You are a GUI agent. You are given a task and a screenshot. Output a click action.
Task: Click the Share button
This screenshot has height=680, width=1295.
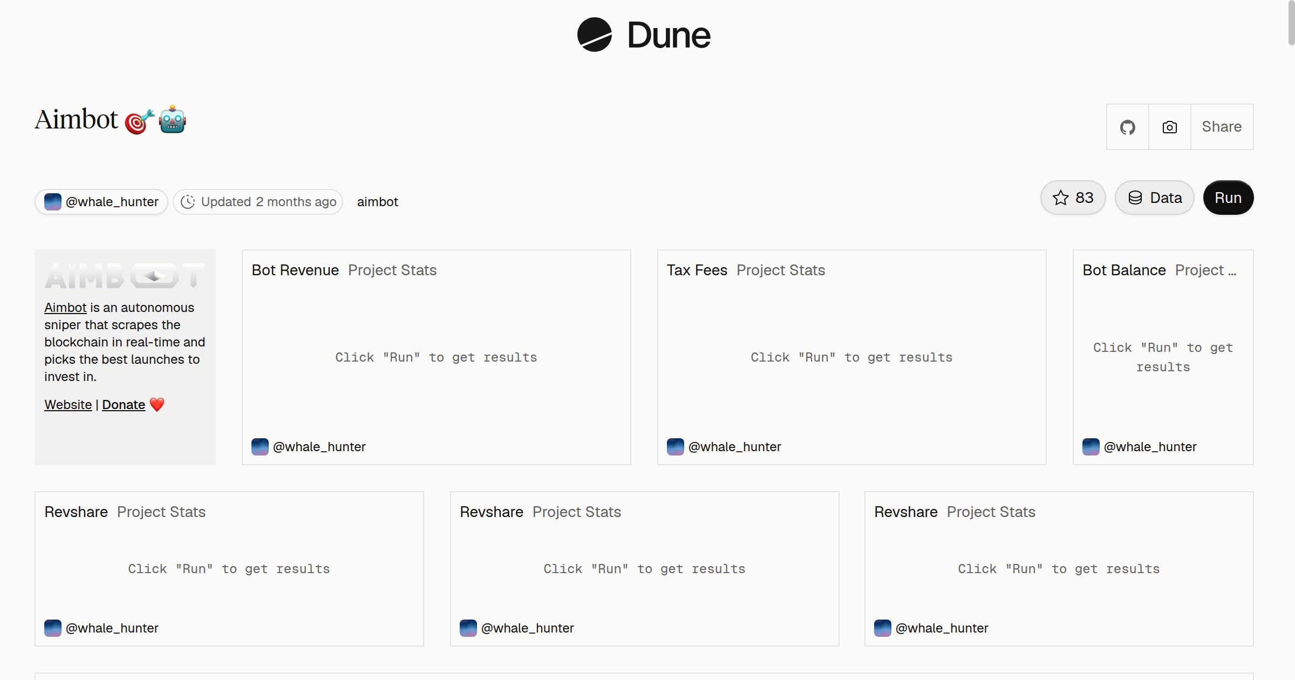pos(1222,127)
